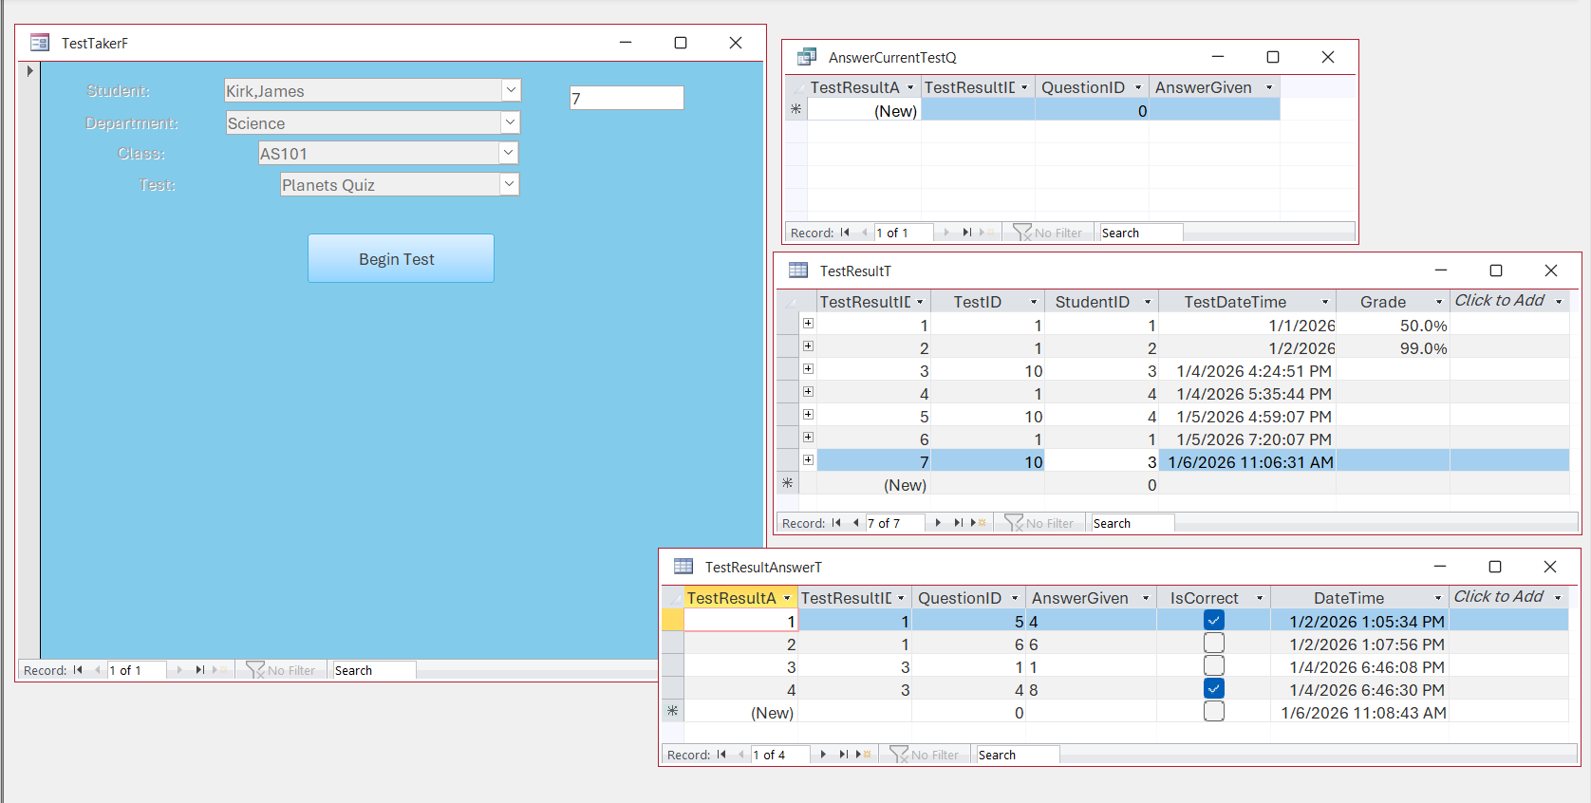Open the Student combo box dropdown
The image size is (1591, 803).
[x=511, y=90]
